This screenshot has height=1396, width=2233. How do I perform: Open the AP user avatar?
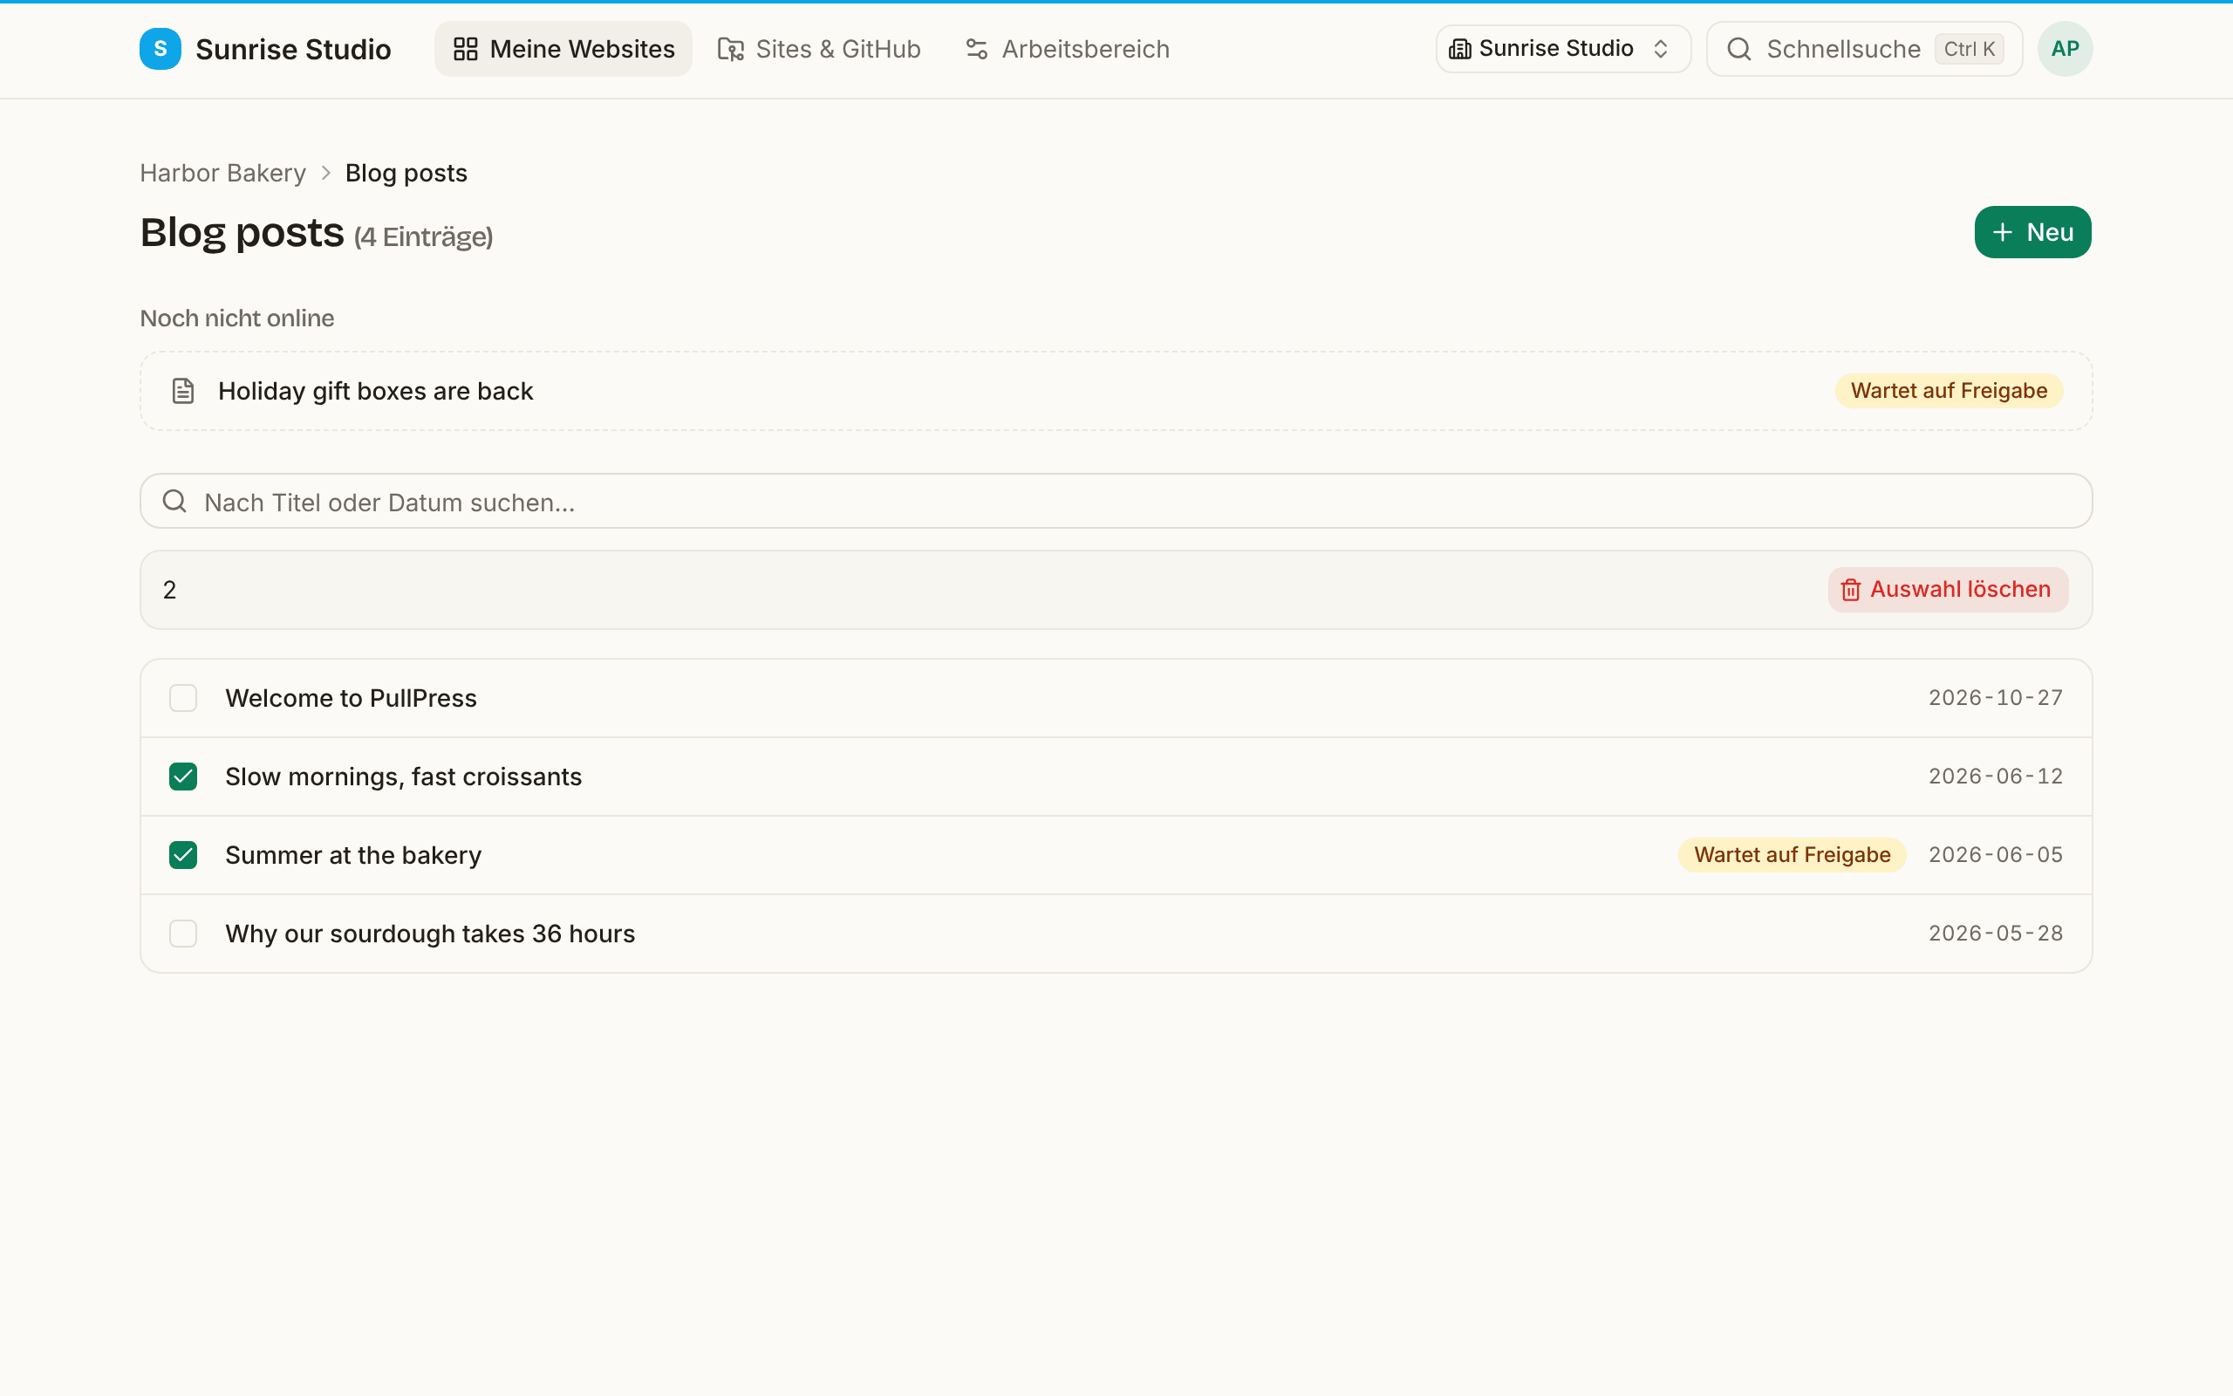[x=2064, y=49]
